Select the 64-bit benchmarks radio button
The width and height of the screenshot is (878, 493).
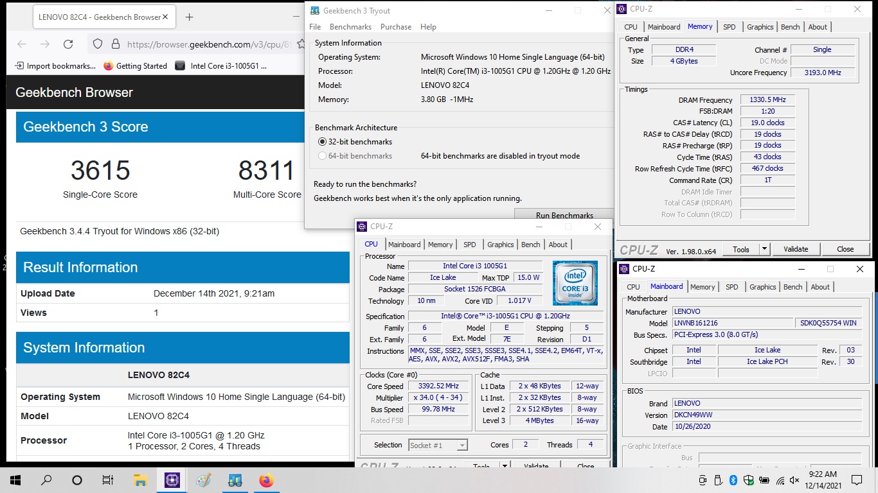[323, 156]
